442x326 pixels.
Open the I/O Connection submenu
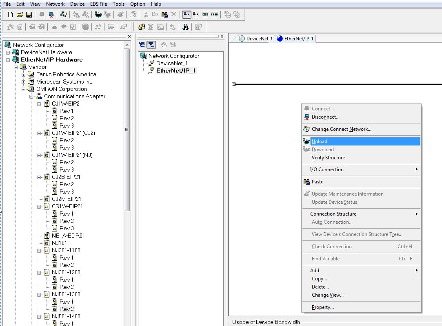[361, 170]
